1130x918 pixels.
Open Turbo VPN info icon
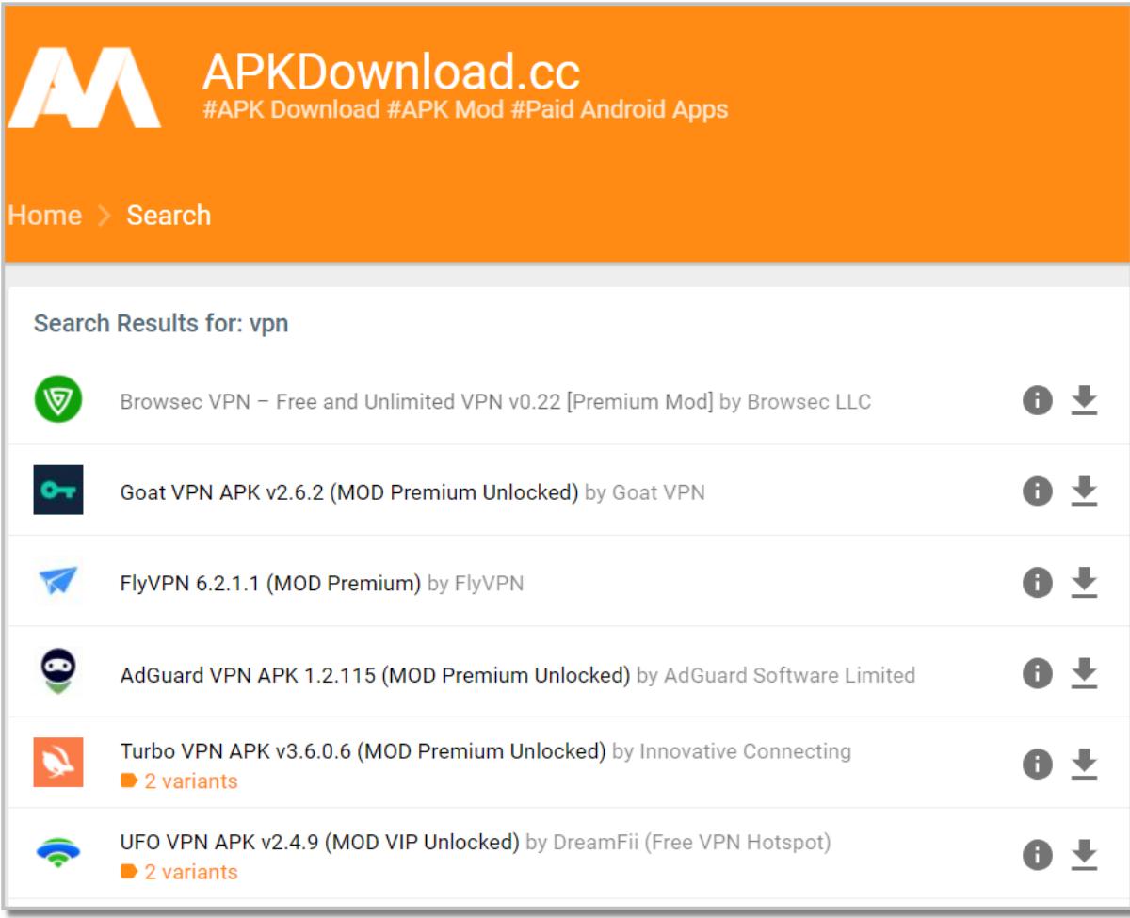(x=1038, y=765)
